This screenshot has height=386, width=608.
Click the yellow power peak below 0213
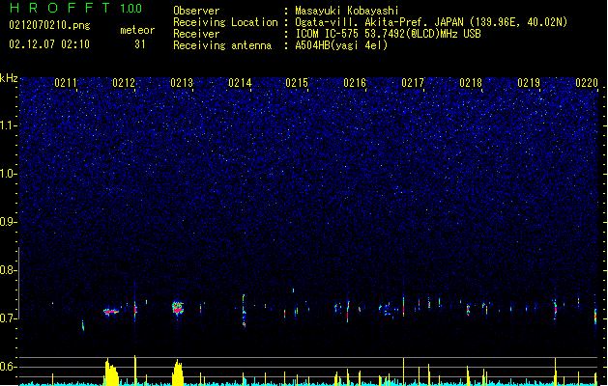(178, 372)
